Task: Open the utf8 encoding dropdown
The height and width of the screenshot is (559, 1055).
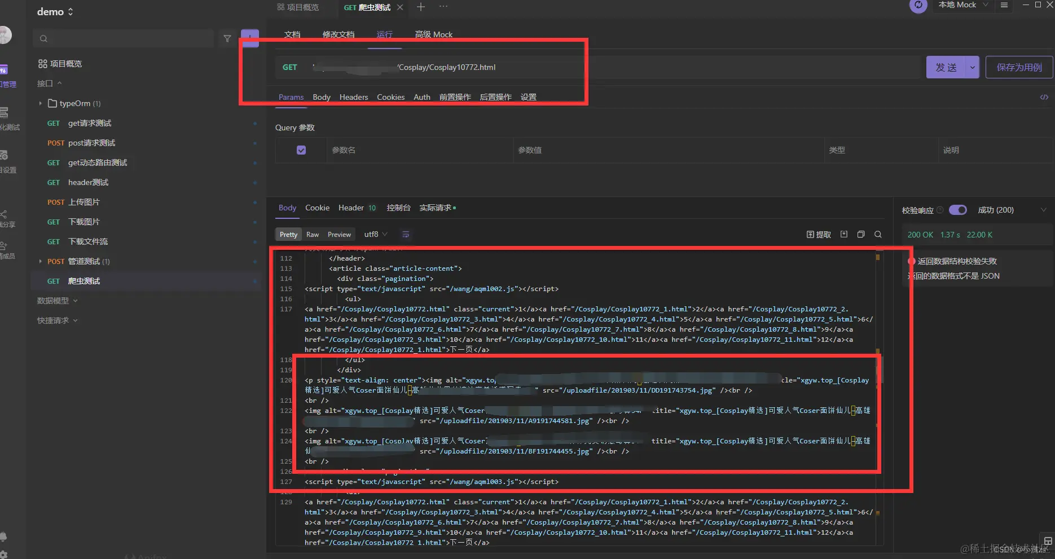Action: (x=376, y=234)
